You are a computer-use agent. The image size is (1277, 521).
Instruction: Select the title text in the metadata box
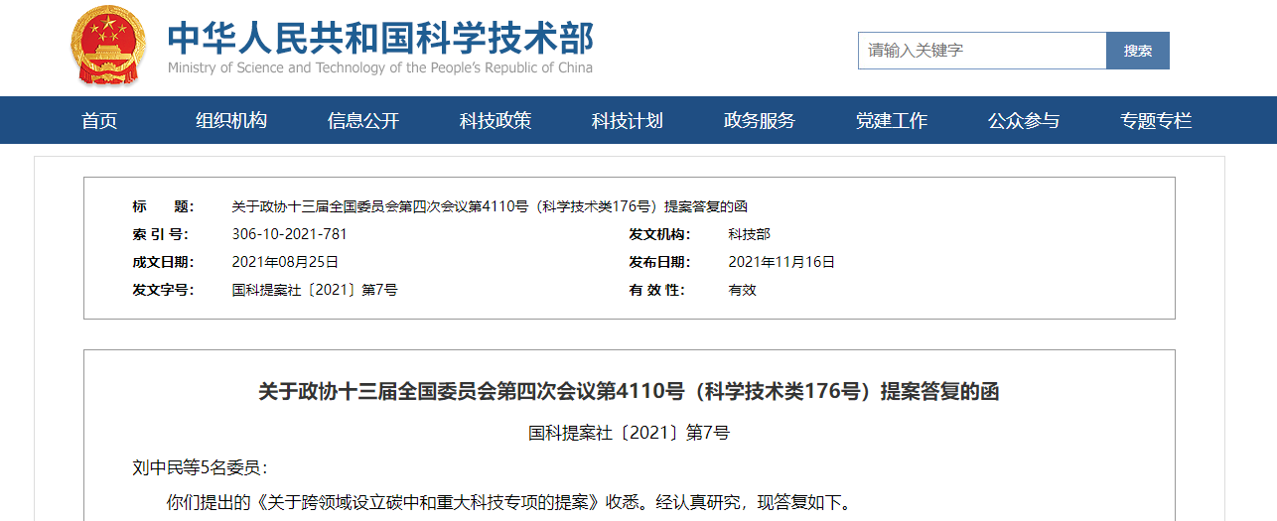490,206
